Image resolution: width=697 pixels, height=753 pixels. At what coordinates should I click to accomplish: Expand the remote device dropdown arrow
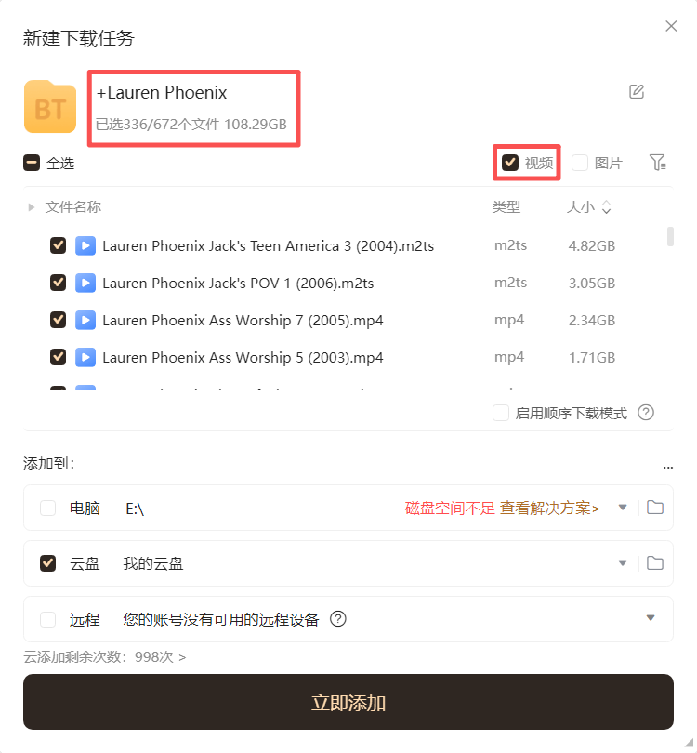click(x=651, y=618)
